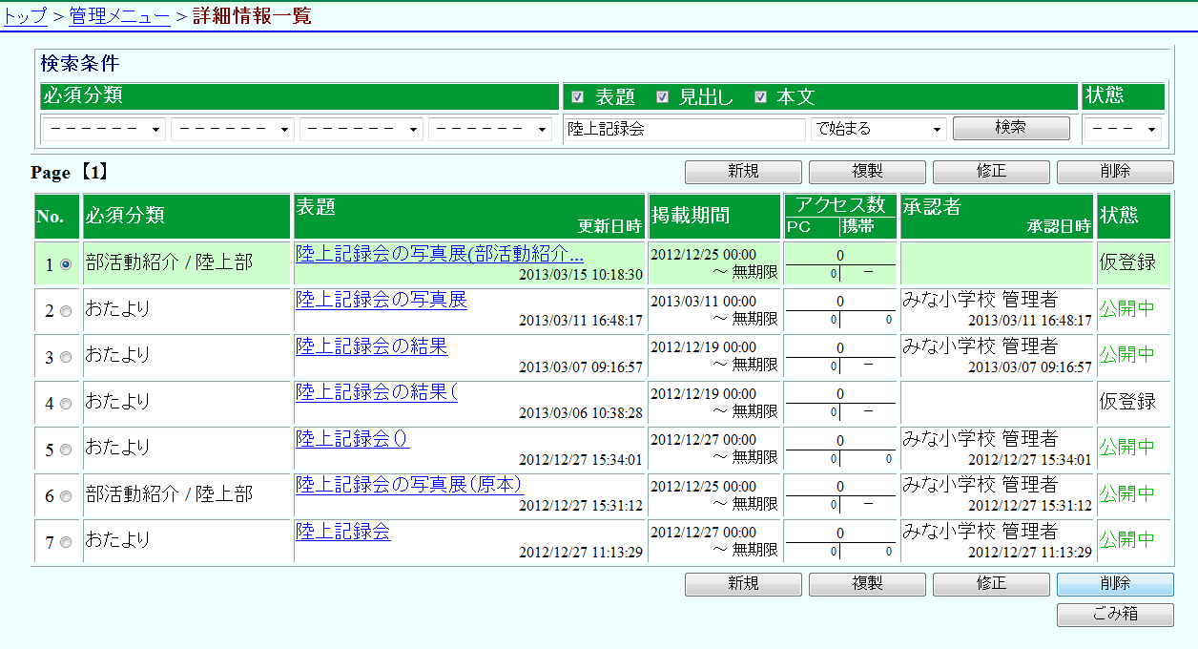Toggle the 本文 checkbox
This screenshot has width=1198, height=649.
[760, 97]
